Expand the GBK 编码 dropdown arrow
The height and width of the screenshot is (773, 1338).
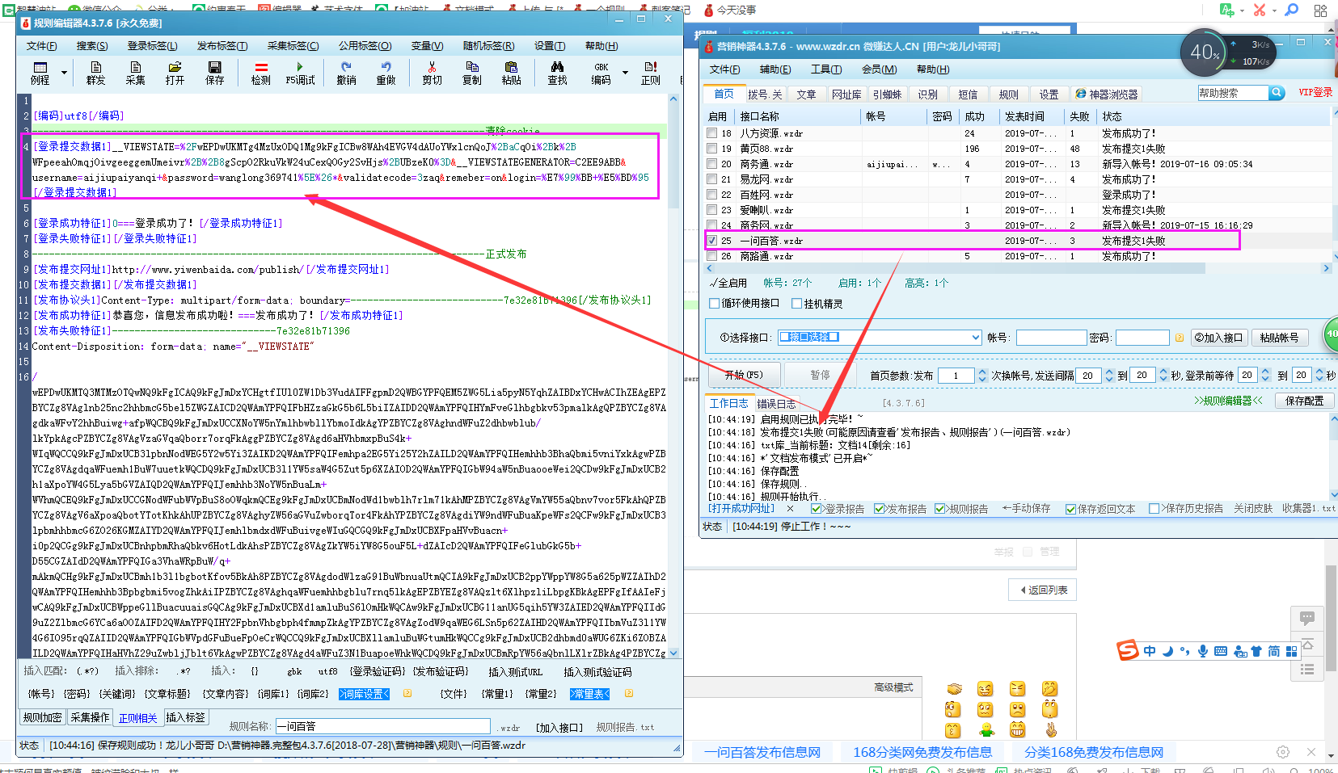click(x=625, y=73)
